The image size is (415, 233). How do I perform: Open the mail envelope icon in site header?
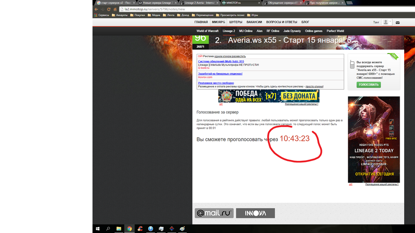click(398, 22)
